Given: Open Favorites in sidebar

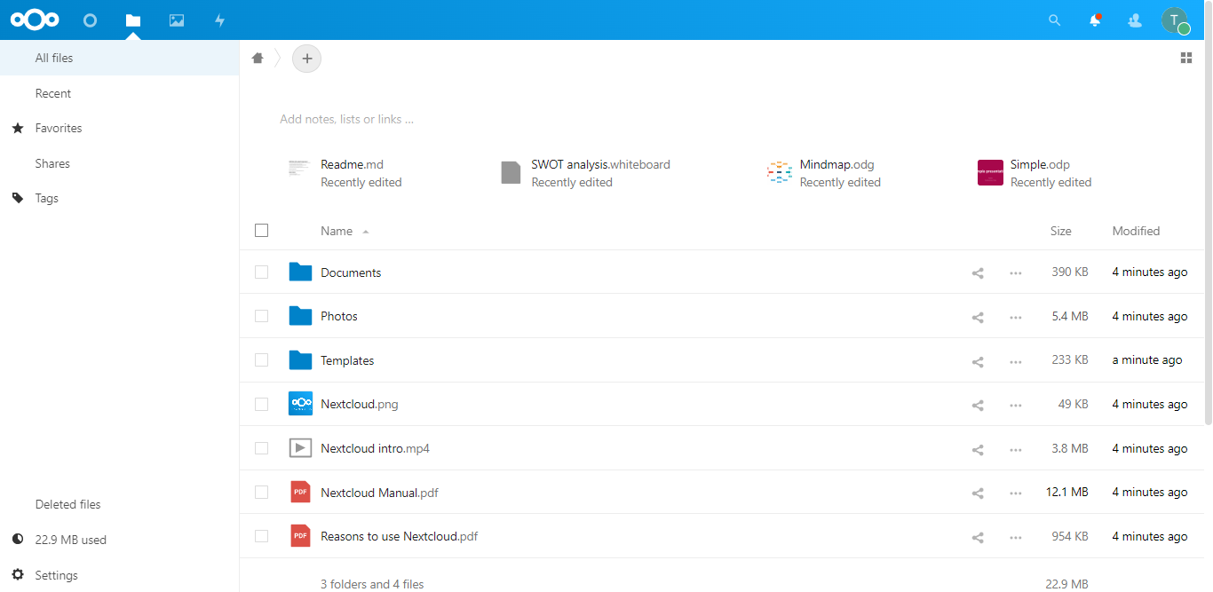Looking at the screenshot, I should 120,128.
